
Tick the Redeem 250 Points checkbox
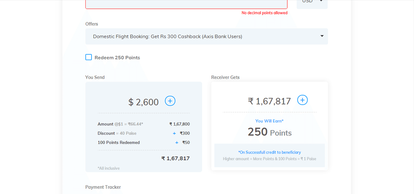click(88, 57)
